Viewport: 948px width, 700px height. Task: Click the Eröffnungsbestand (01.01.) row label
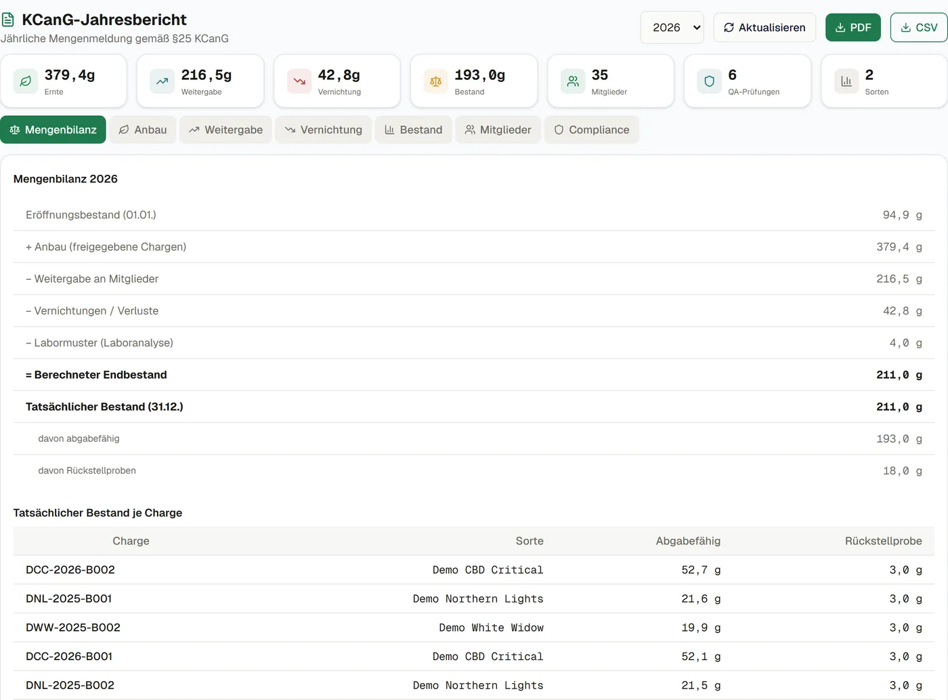[91, 215]
